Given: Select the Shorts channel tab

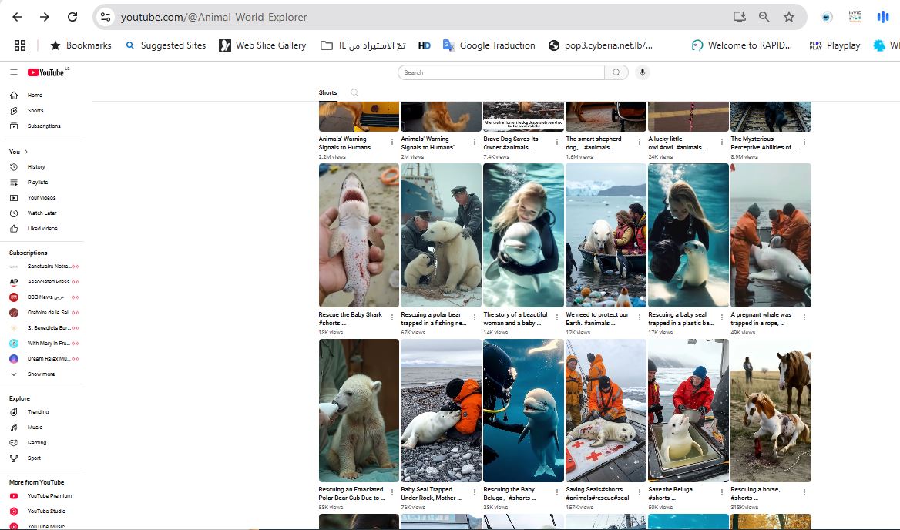Looking at the screenshot, I should tap(328, 92).
